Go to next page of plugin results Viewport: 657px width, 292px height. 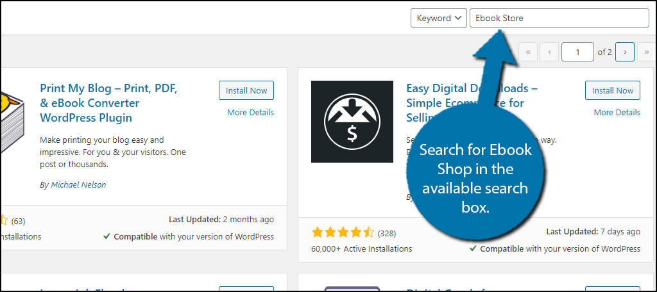click(624, 53)
